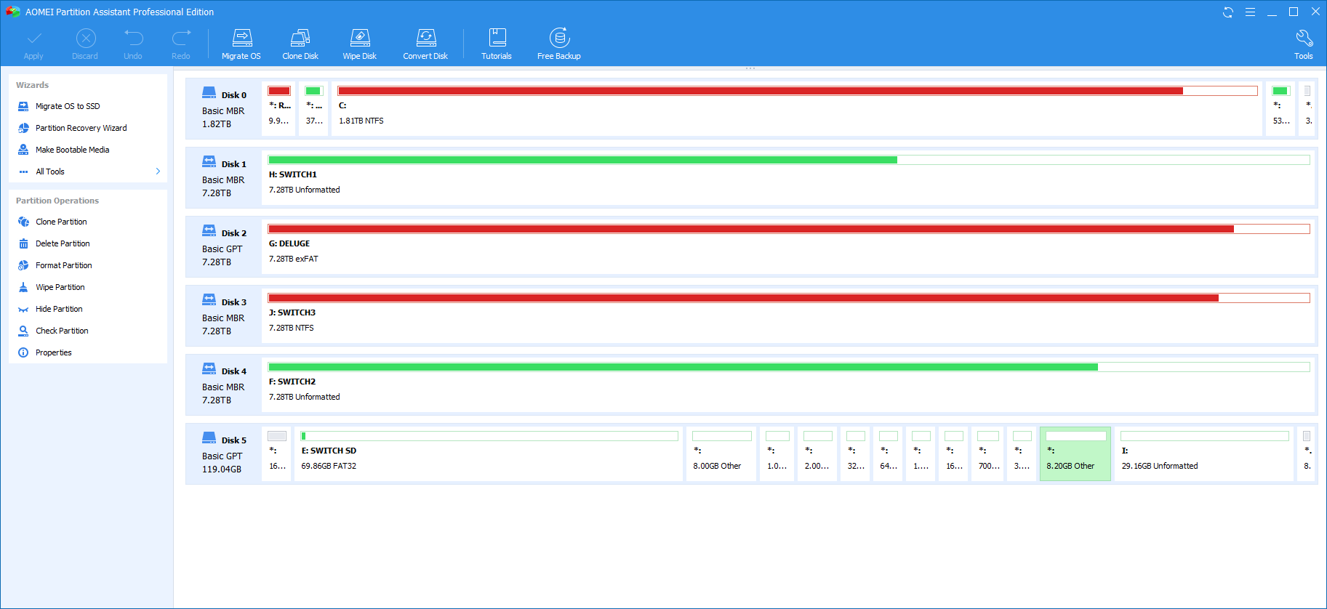
Task: Select the 700... partition on Disk 5
Action: coord(988,453)
